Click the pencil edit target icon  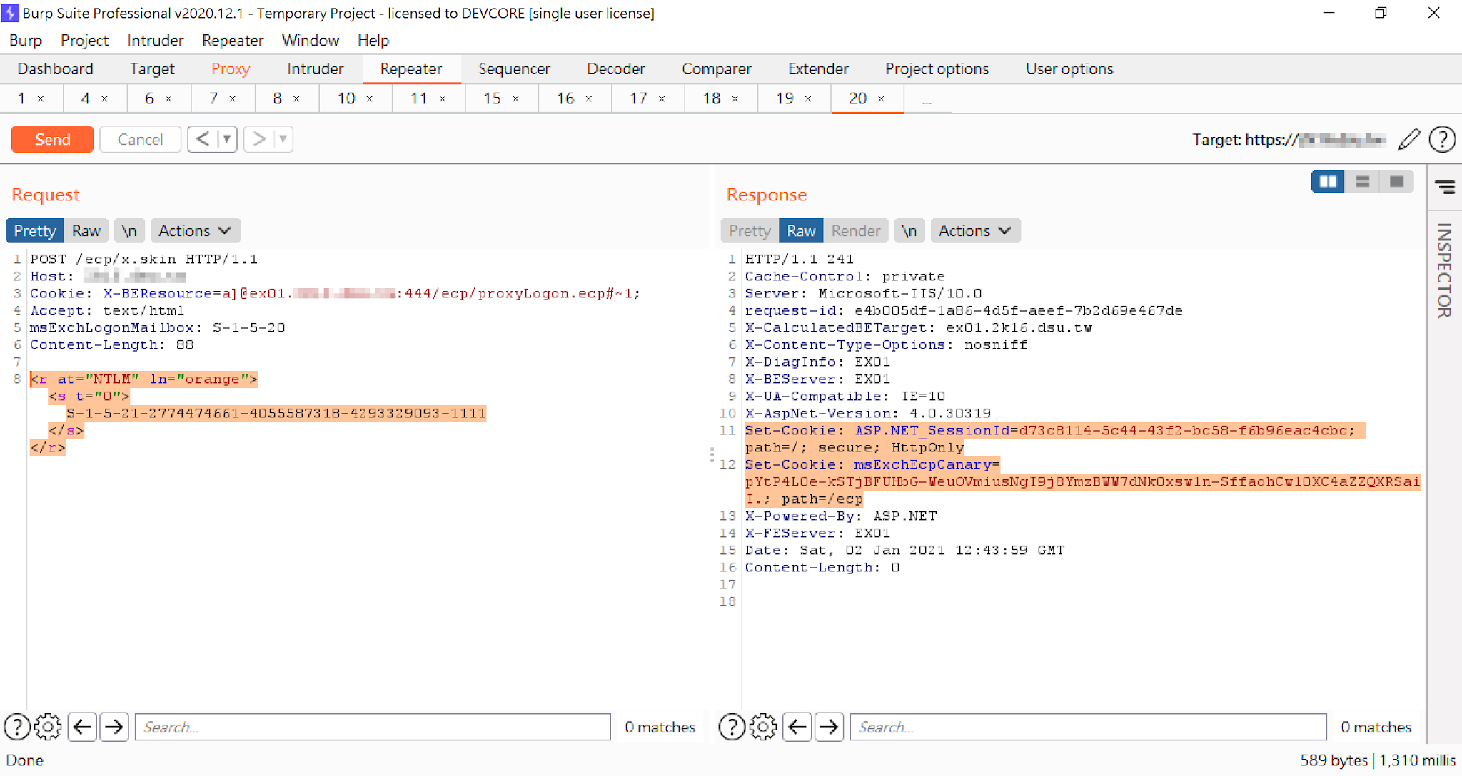[x=1408, y=139]
